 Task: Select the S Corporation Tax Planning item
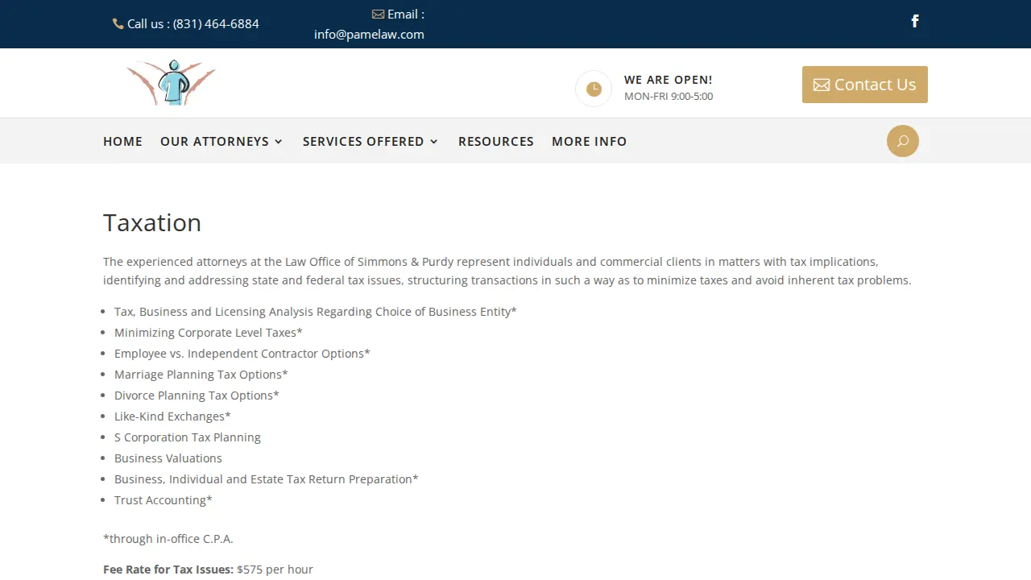188,437
